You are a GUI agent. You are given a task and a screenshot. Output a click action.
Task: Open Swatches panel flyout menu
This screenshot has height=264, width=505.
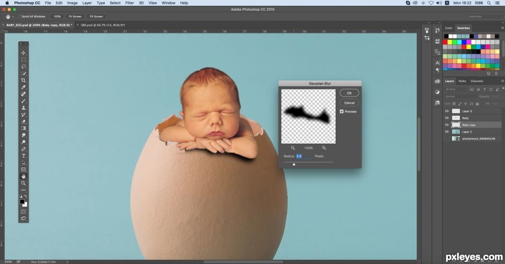tap(502, 28)
